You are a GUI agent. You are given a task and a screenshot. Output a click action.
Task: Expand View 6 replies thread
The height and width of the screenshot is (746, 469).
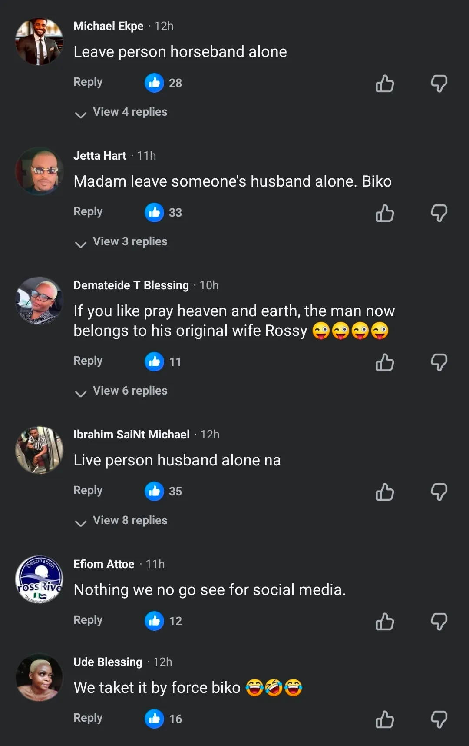coord(129,391)
